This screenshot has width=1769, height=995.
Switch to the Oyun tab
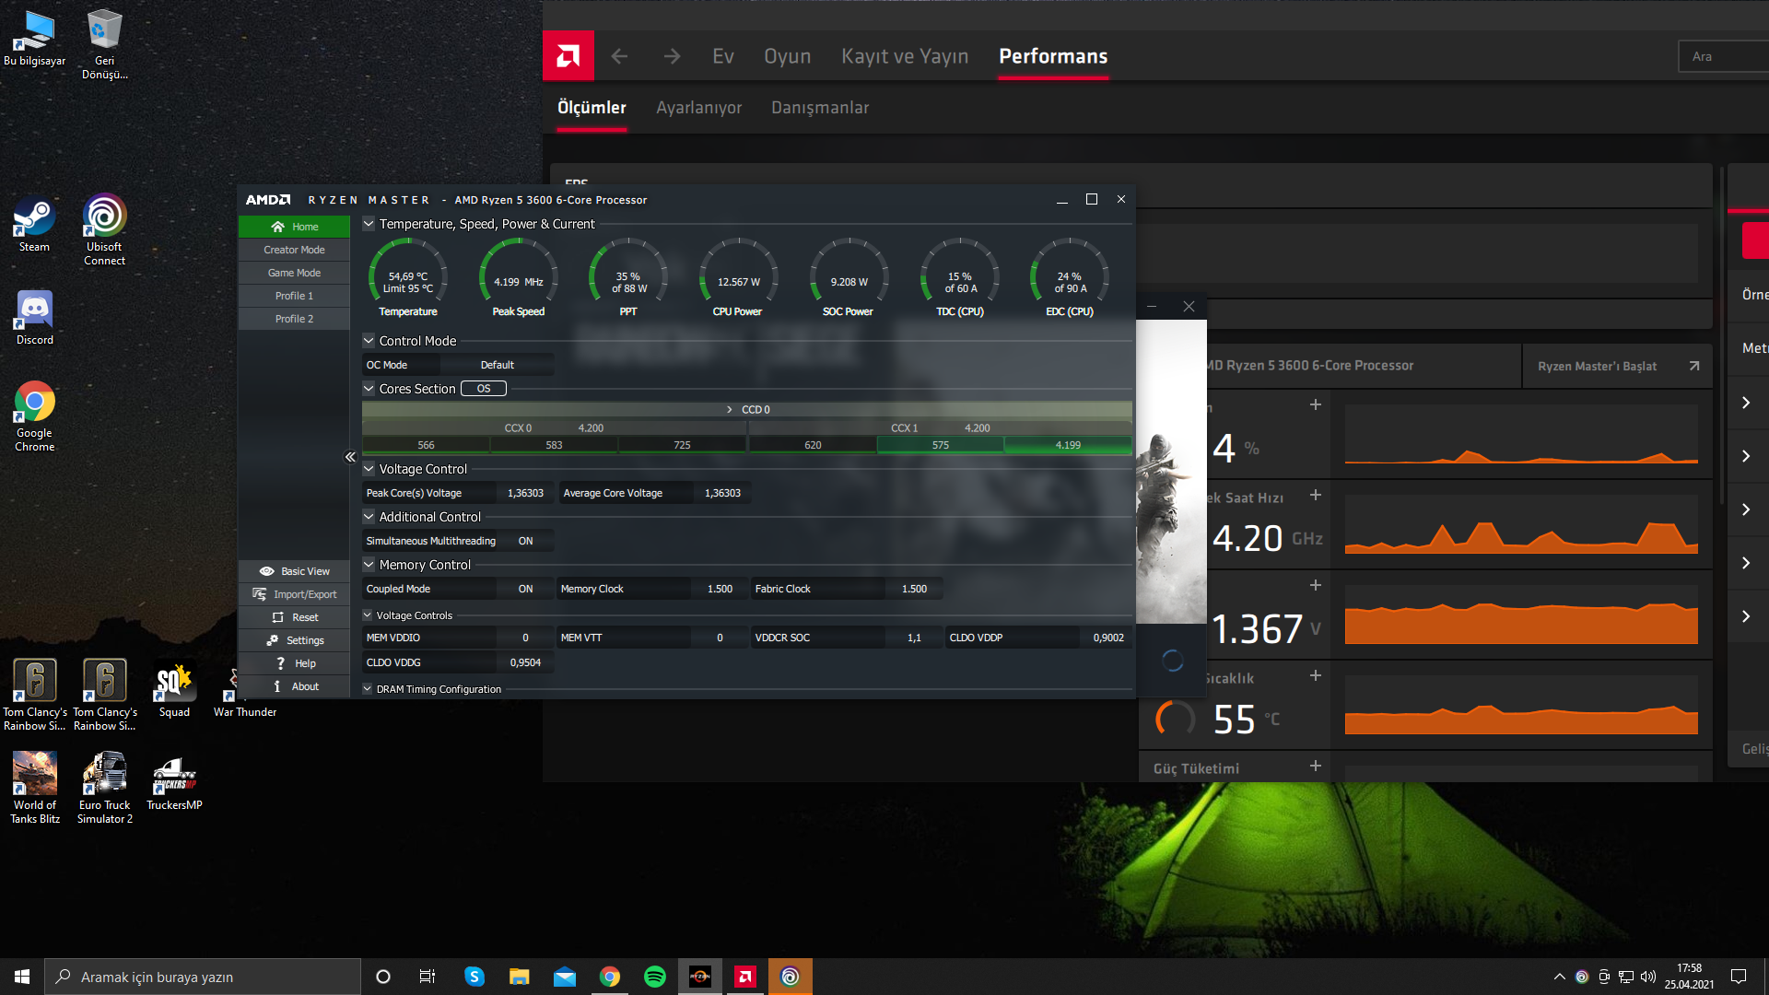(787, 56)
